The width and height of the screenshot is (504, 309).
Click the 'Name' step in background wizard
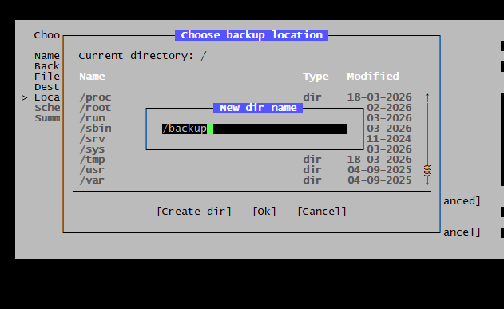pyautogui.click(x=47, y=56)
